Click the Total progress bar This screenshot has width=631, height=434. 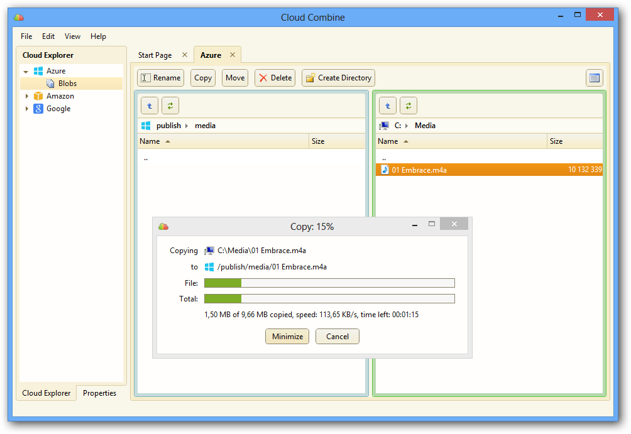pyautogui.click(x=329, y=298)
